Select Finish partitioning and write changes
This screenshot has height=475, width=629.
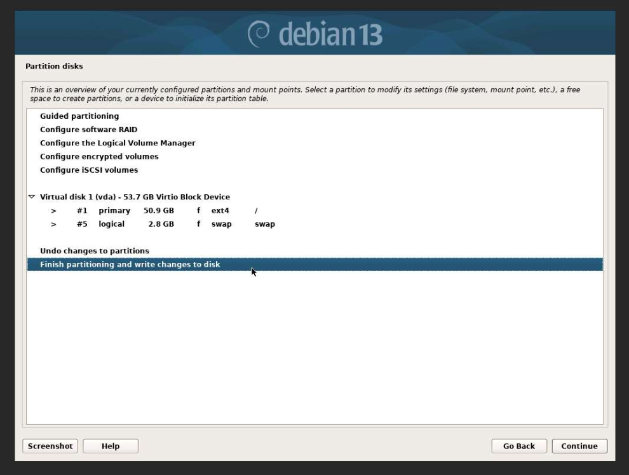315,265
